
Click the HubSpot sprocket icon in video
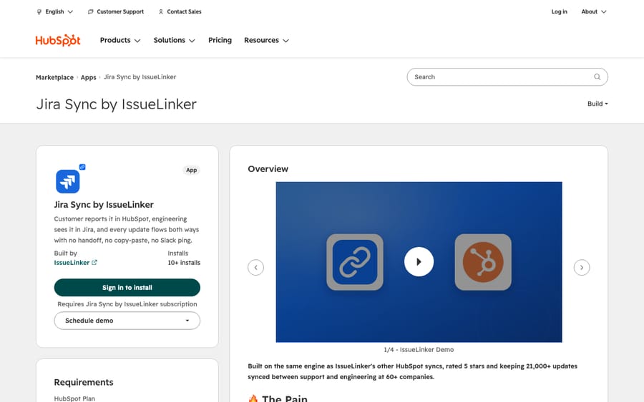(483, 262)
